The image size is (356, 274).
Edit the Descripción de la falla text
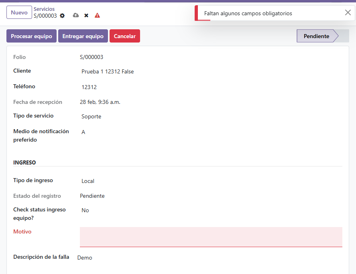click(85, 257)
